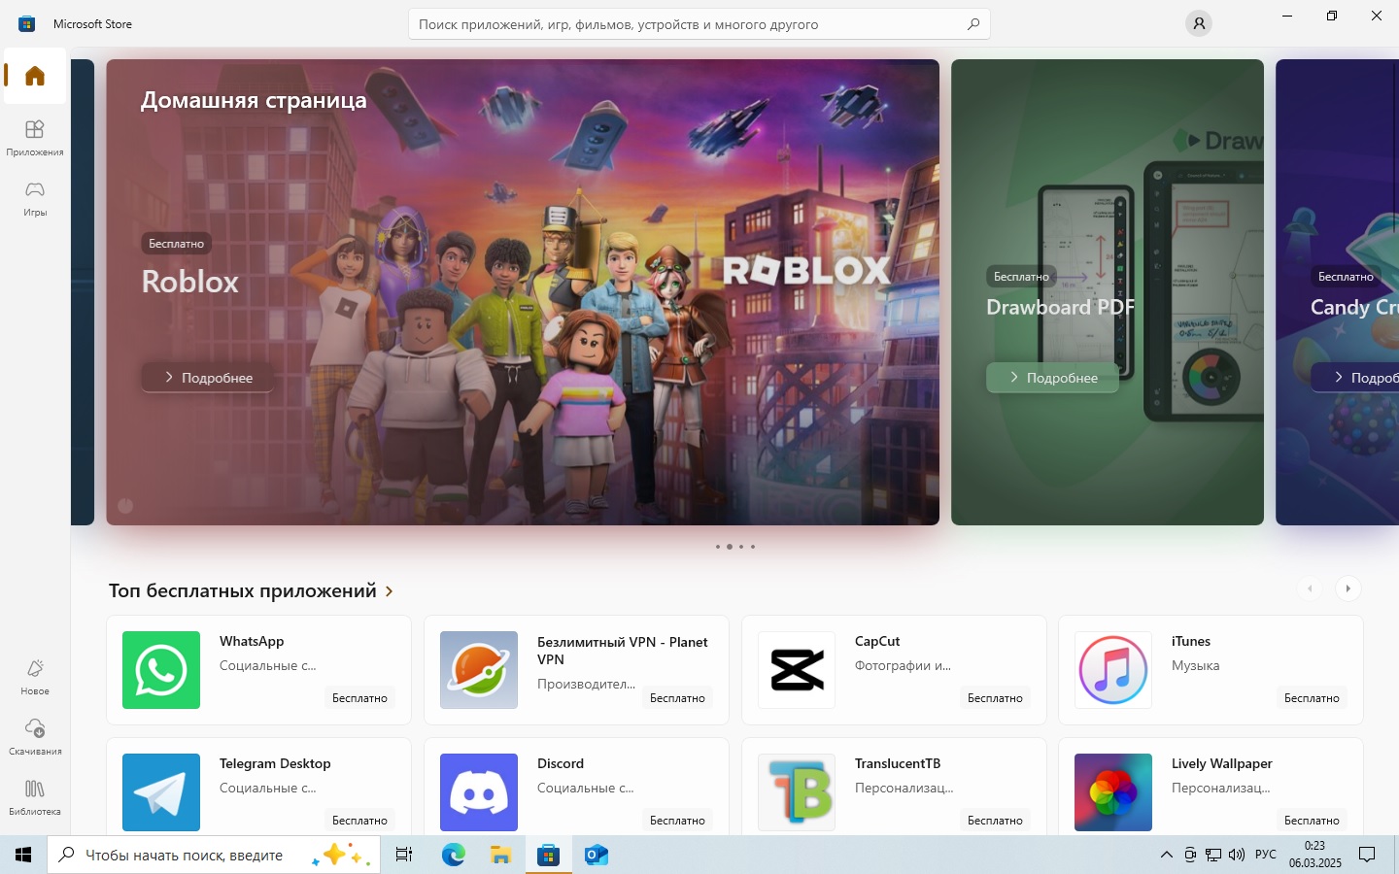Open the Новое section in sidebar
Screen dimensions: 1399x874
coord(35,677)
